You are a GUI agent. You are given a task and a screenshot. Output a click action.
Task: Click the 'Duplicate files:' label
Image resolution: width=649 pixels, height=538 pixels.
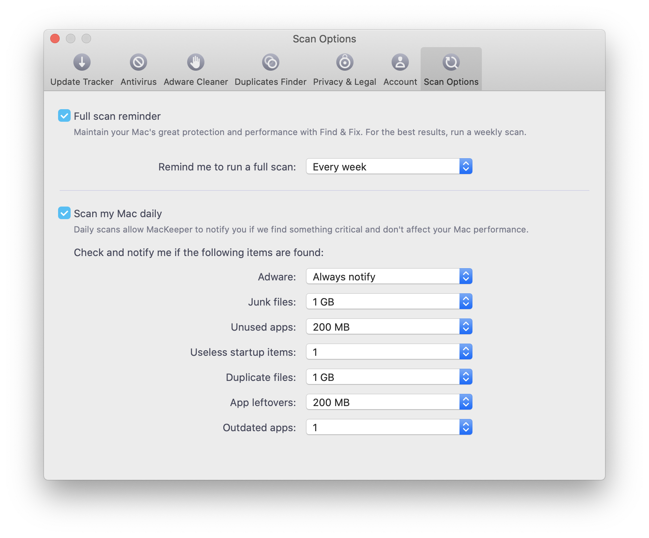(x=261, y=377)
